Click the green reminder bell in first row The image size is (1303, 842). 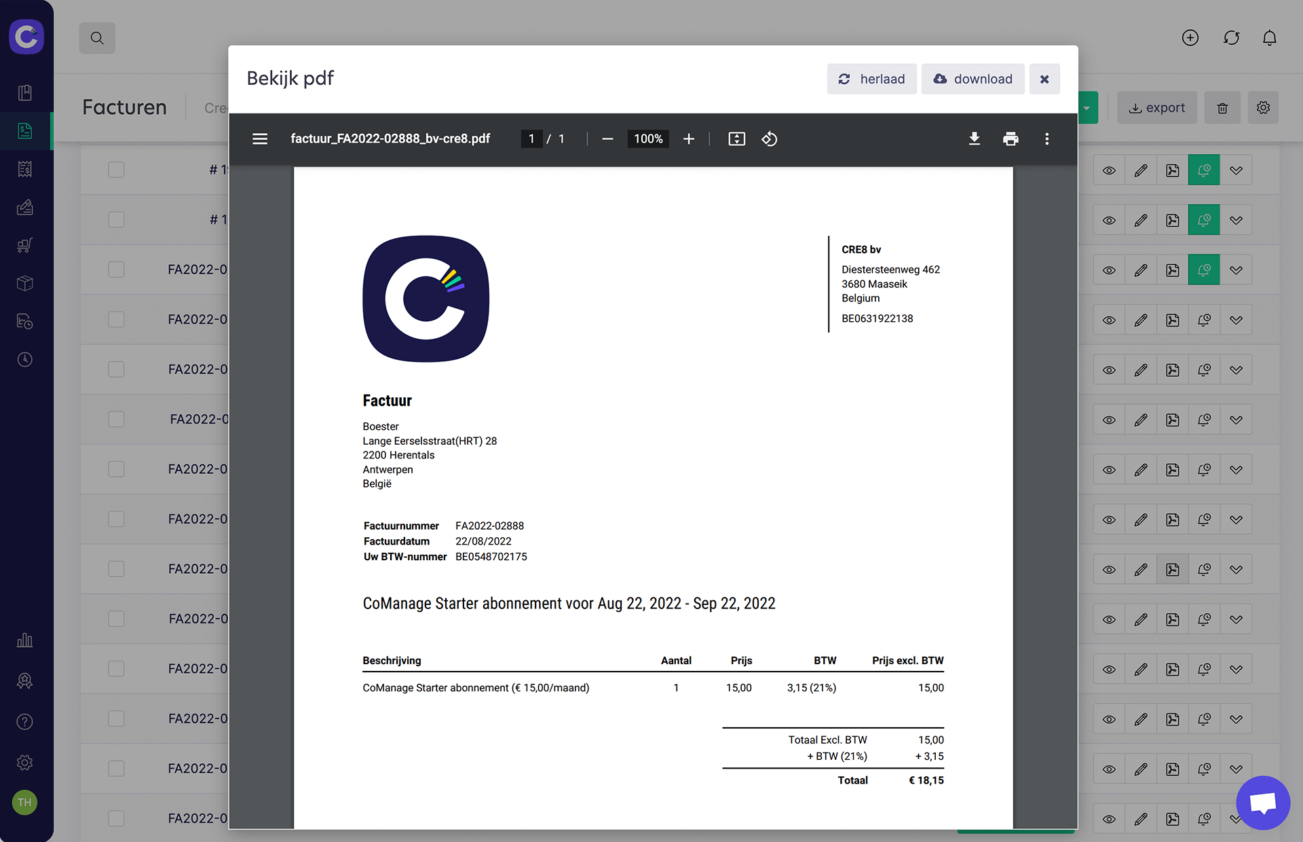pos(1204,170)
